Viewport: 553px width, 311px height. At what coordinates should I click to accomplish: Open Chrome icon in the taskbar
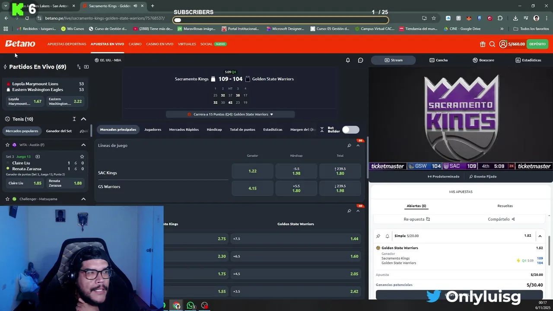[177, 305]
